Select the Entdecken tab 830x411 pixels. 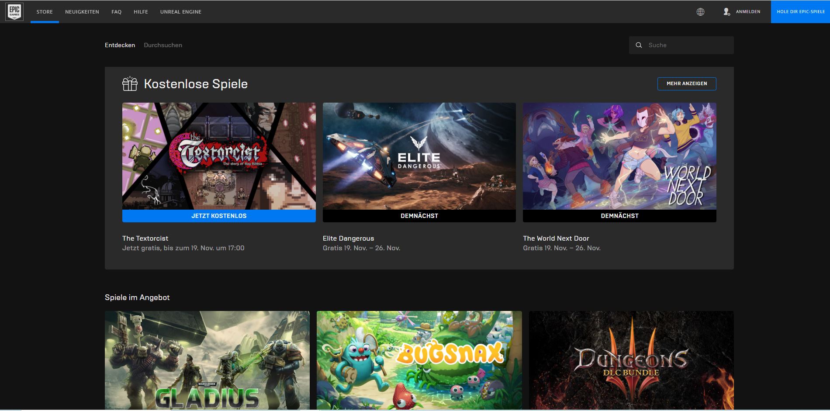(120, 45)
